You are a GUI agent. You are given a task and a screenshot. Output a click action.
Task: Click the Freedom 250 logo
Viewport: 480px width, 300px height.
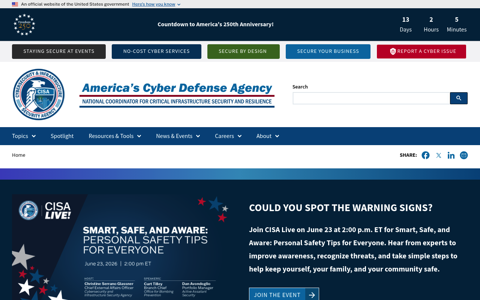(24, 25)
